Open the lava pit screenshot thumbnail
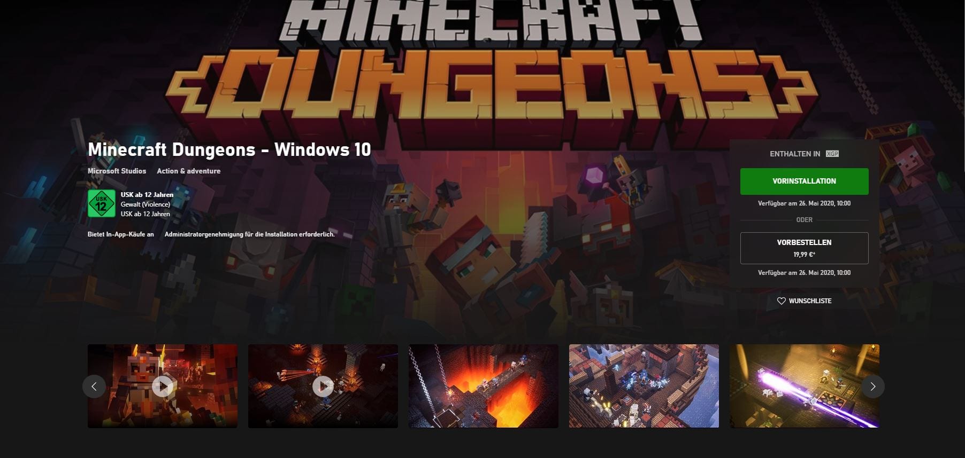 pyautogui.click(x=483, y=386)
